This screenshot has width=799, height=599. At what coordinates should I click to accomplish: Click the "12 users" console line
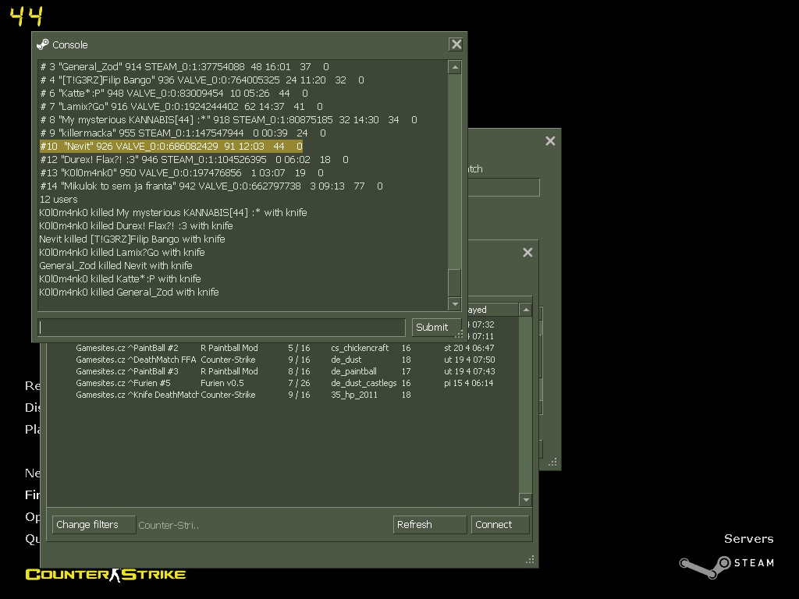pos(59,199)
